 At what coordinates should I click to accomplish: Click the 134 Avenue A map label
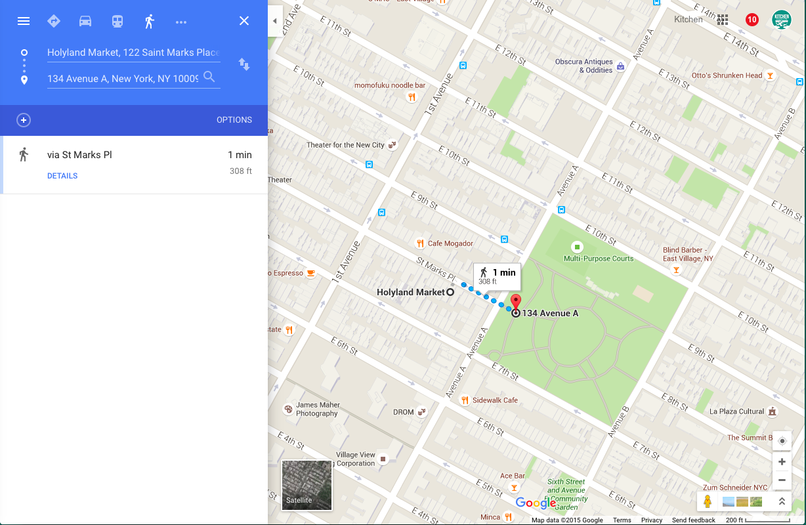pos(550,314)
